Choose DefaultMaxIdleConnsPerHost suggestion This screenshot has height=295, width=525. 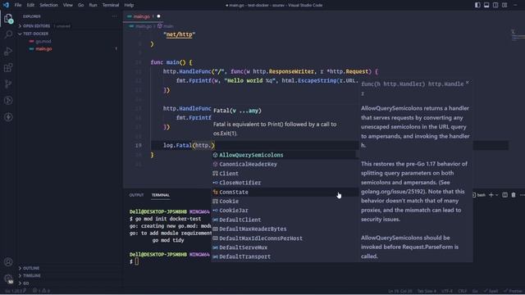point(285,238)
